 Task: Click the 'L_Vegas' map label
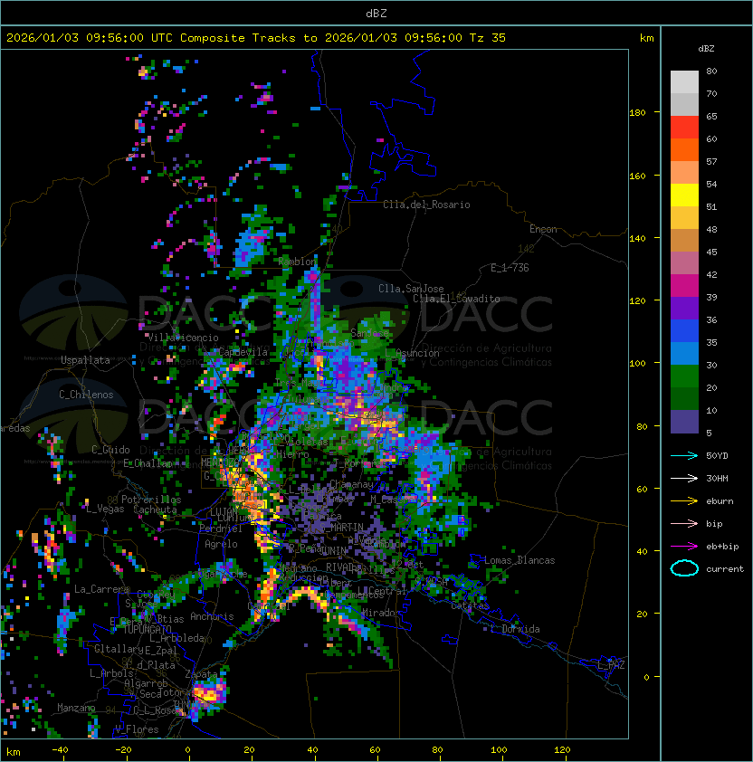(x=105, y=509)
